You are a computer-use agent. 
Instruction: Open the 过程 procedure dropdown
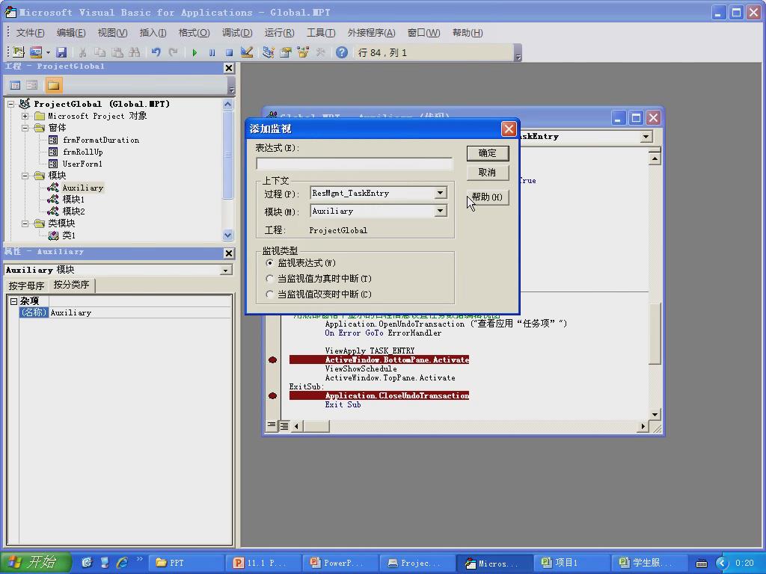coord(440,193)
